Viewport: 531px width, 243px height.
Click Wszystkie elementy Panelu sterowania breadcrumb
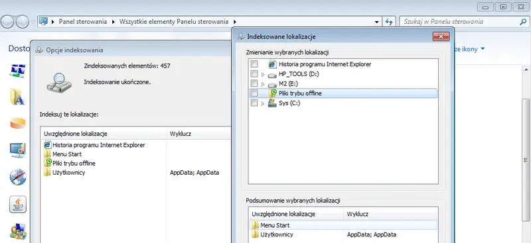pyautogui.click(x=174, y=22)
